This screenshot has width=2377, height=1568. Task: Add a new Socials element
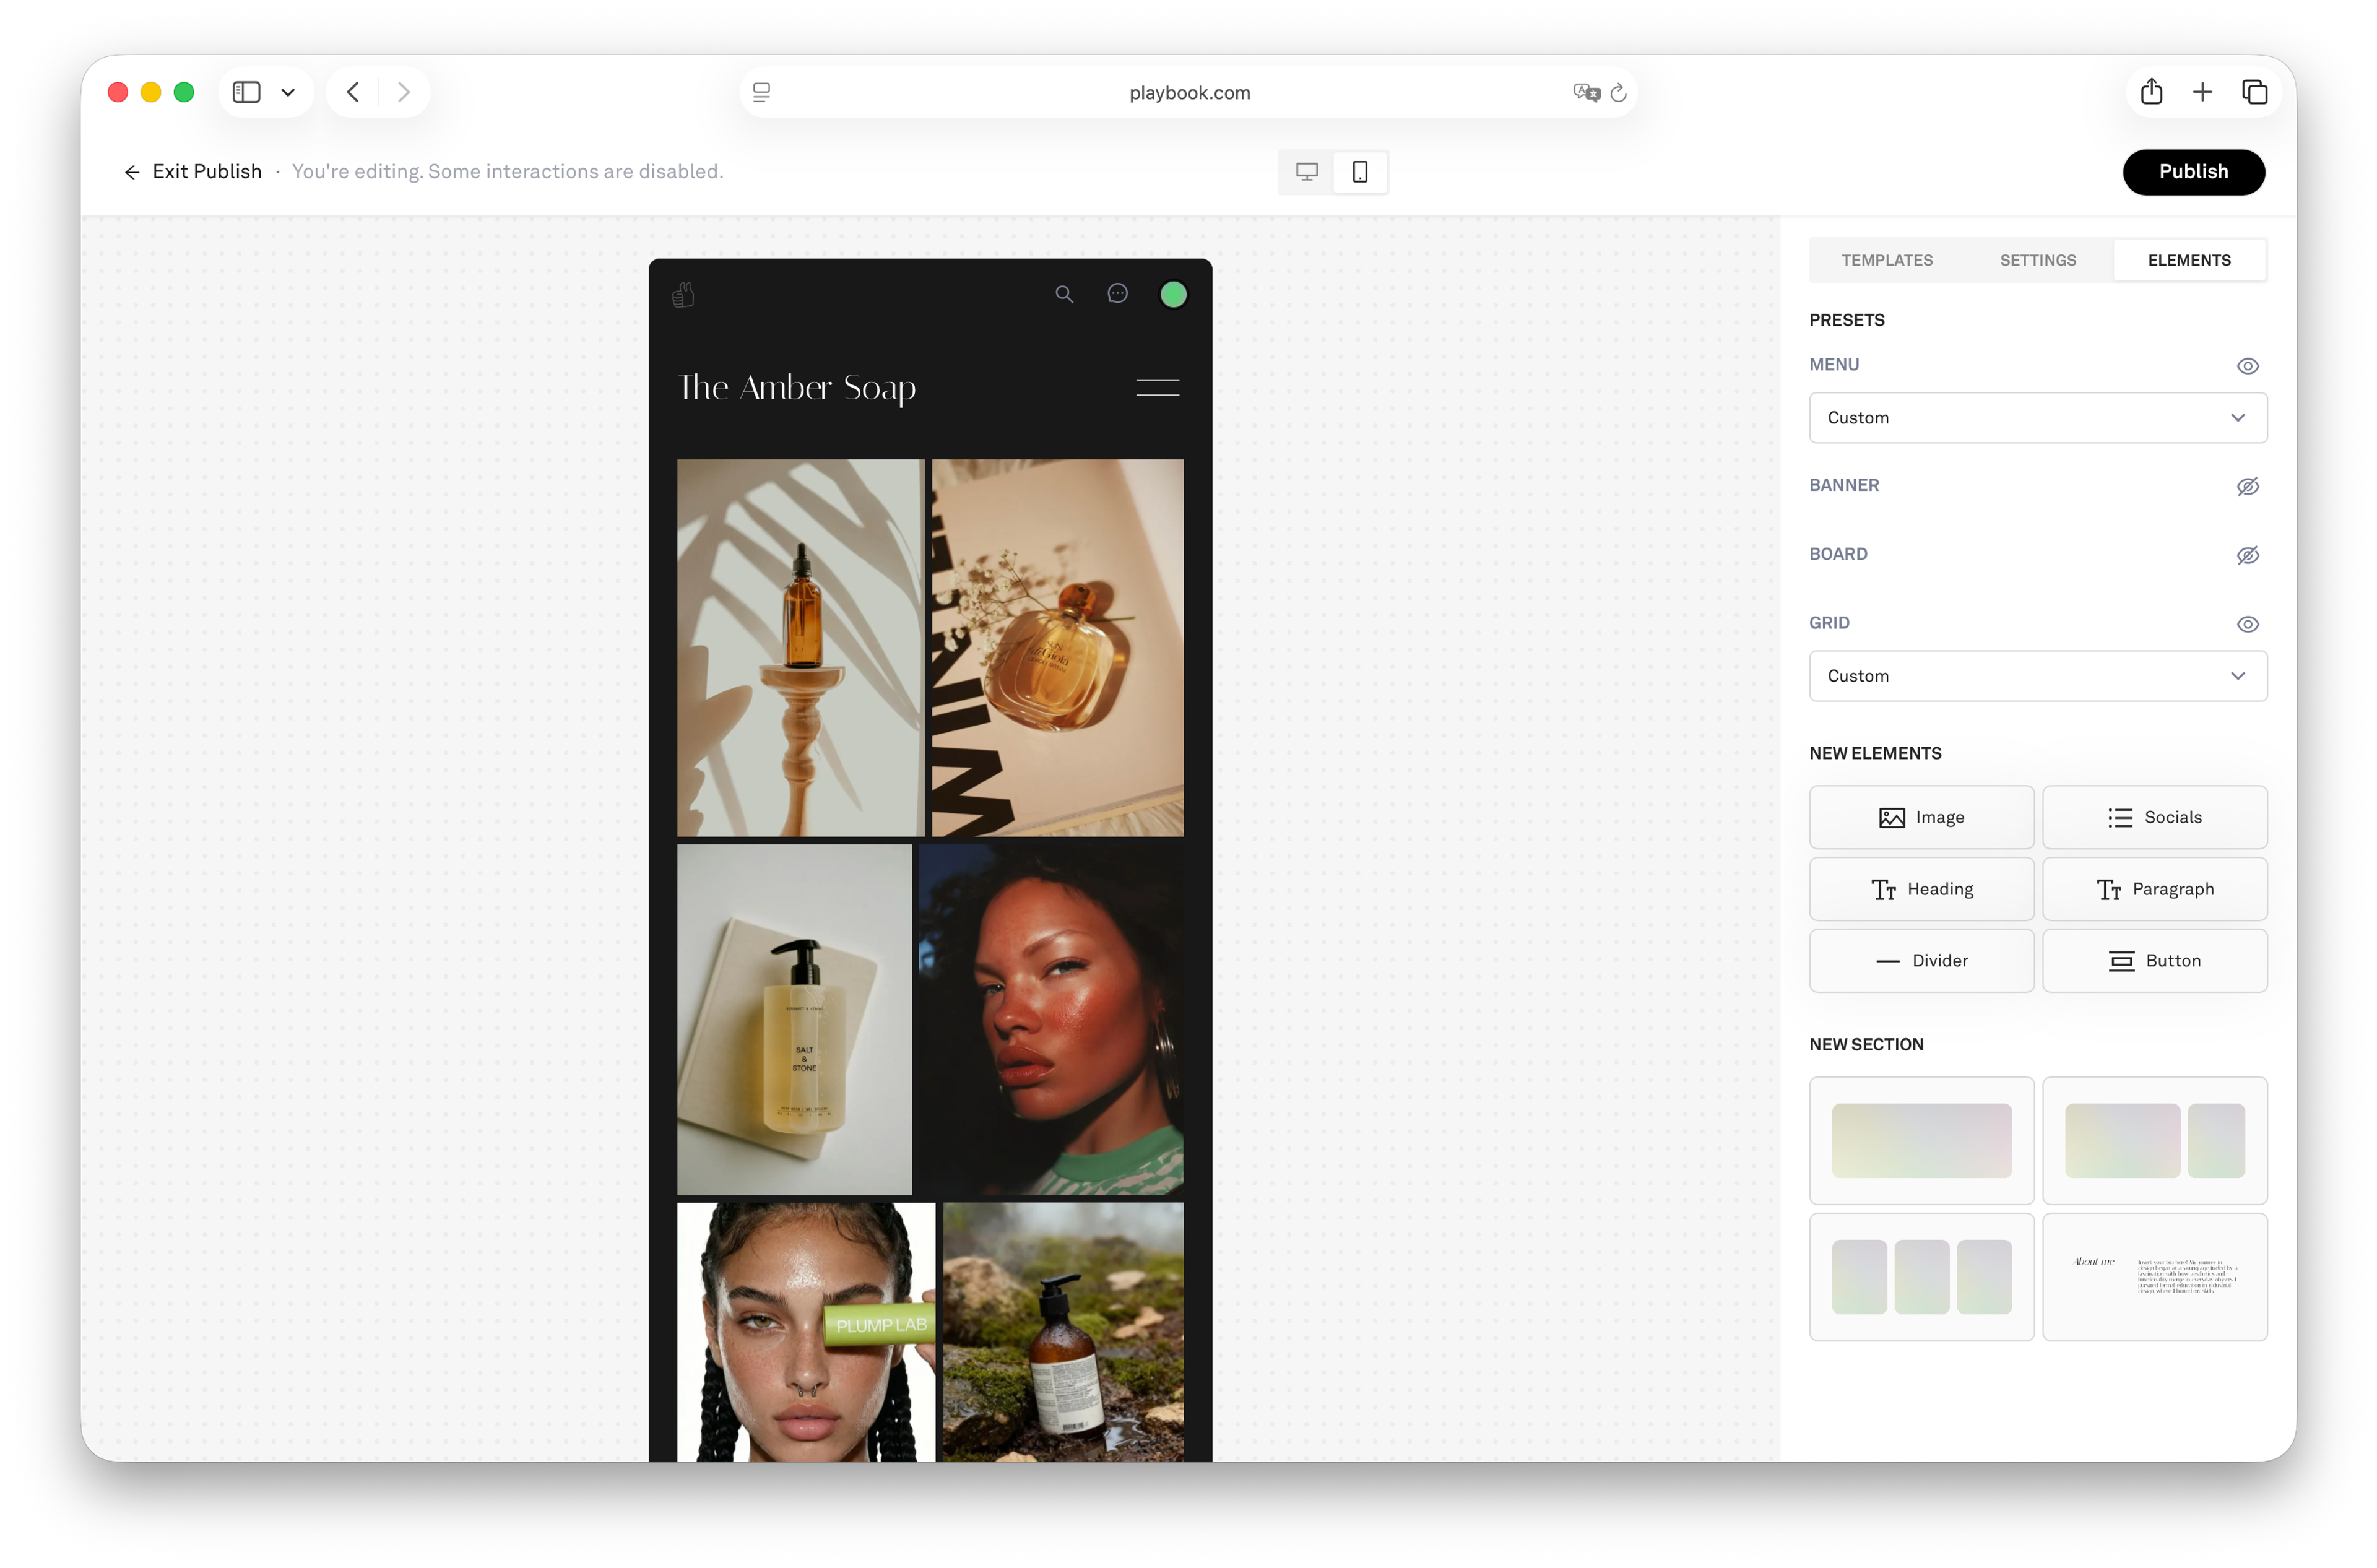pos(2154,818)
